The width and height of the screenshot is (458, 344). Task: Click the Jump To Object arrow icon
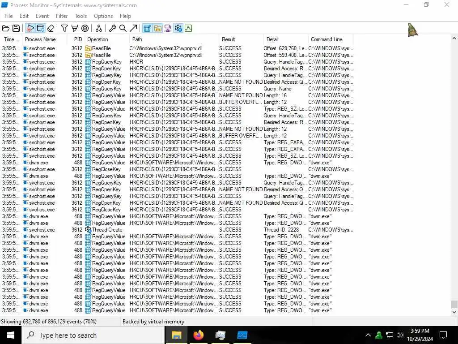coord(133,28)
